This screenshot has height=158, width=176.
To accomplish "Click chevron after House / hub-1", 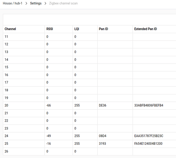I will click(26, 3).
